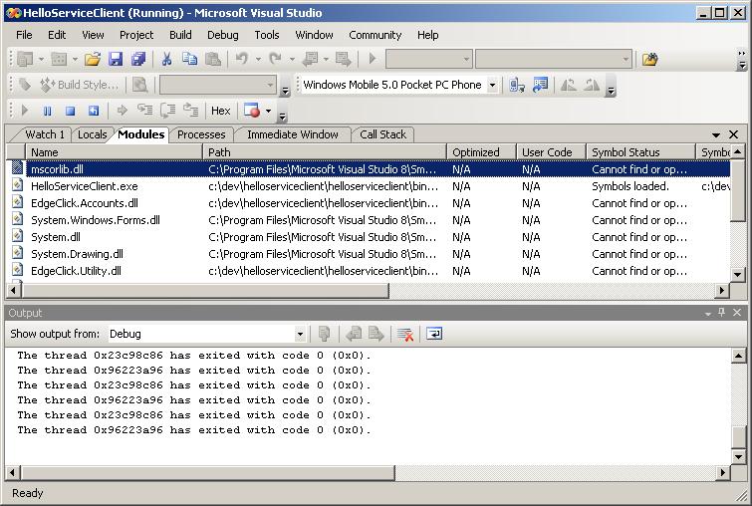Pin the Output panel auto-hide
752x506 pixels.
coord(722,313)
